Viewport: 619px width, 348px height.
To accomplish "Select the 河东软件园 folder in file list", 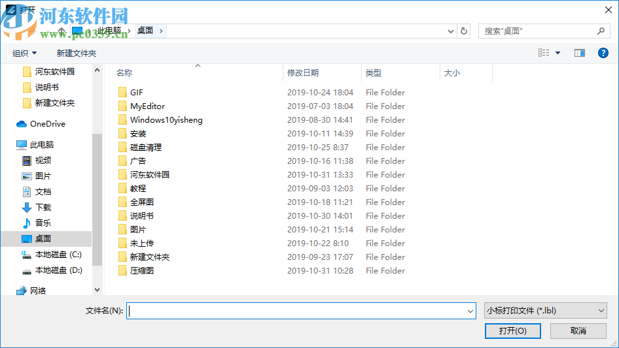I will pyautogui.click(x=150, y=174).
